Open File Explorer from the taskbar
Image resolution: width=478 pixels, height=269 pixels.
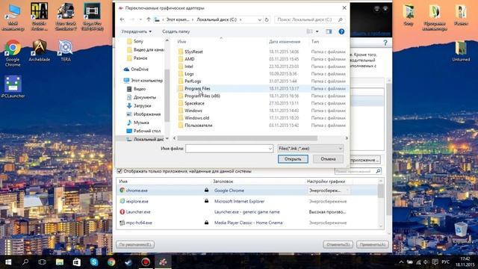click(60, 262)
